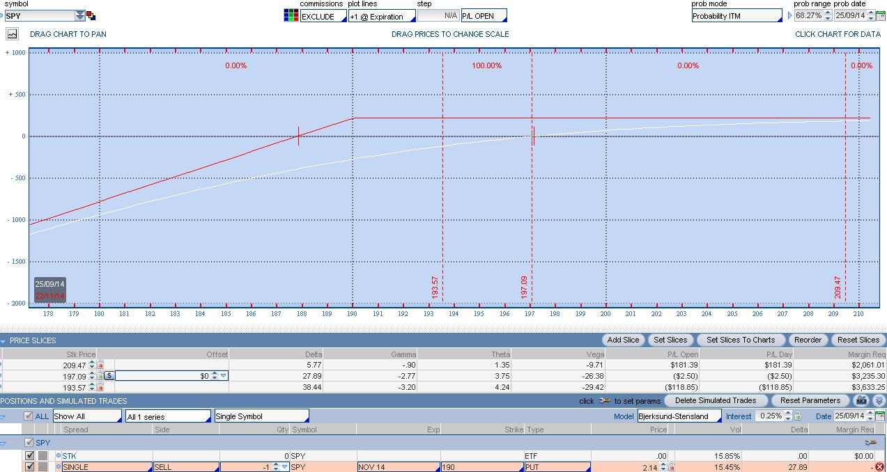Toggle the SINGLE row checkbox
Viewport: 887px width, 472px height.
pyautogui.click(x=29, y=466)
